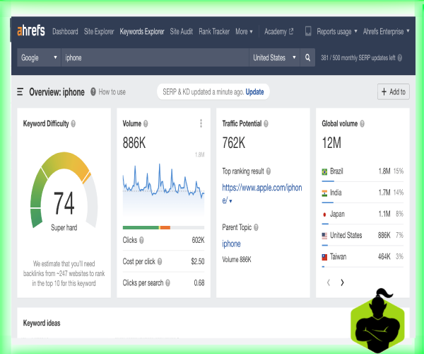Click Global volume help icon
Viewport: 424px width, 354px height.
pyautogui.click(x=362, y=124)
